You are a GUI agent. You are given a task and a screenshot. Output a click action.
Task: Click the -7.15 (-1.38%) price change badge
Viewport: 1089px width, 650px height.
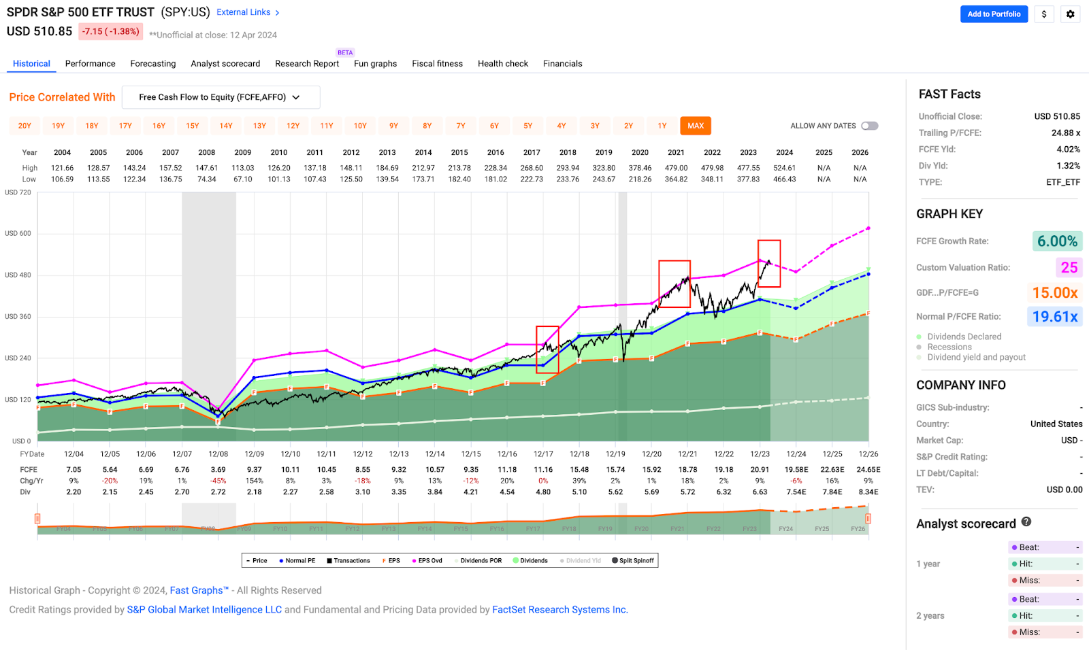(x=111, y=31)
